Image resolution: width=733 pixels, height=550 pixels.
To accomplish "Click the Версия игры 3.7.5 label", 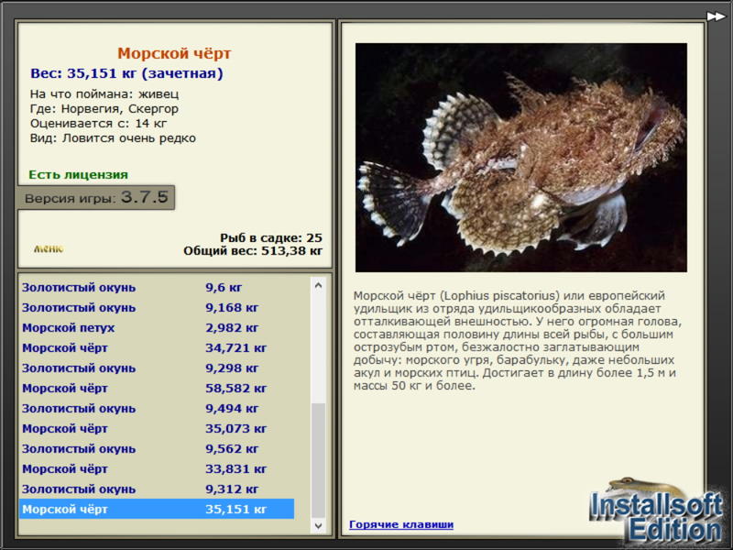I will [96, 197].
